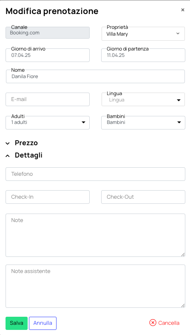Click the Check-Out field

pos(143,197)
